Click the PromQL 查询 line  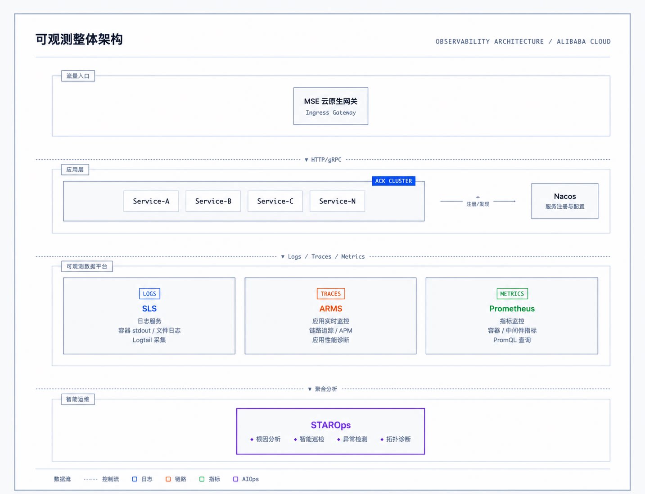512,340
